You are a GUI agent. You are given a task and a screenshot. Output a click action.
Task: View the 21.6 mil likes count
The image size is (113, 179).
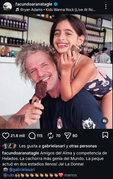tap(18, 136)
